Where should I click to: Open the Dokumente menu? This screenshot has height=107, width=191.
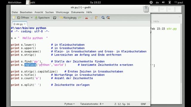point(78,12)
